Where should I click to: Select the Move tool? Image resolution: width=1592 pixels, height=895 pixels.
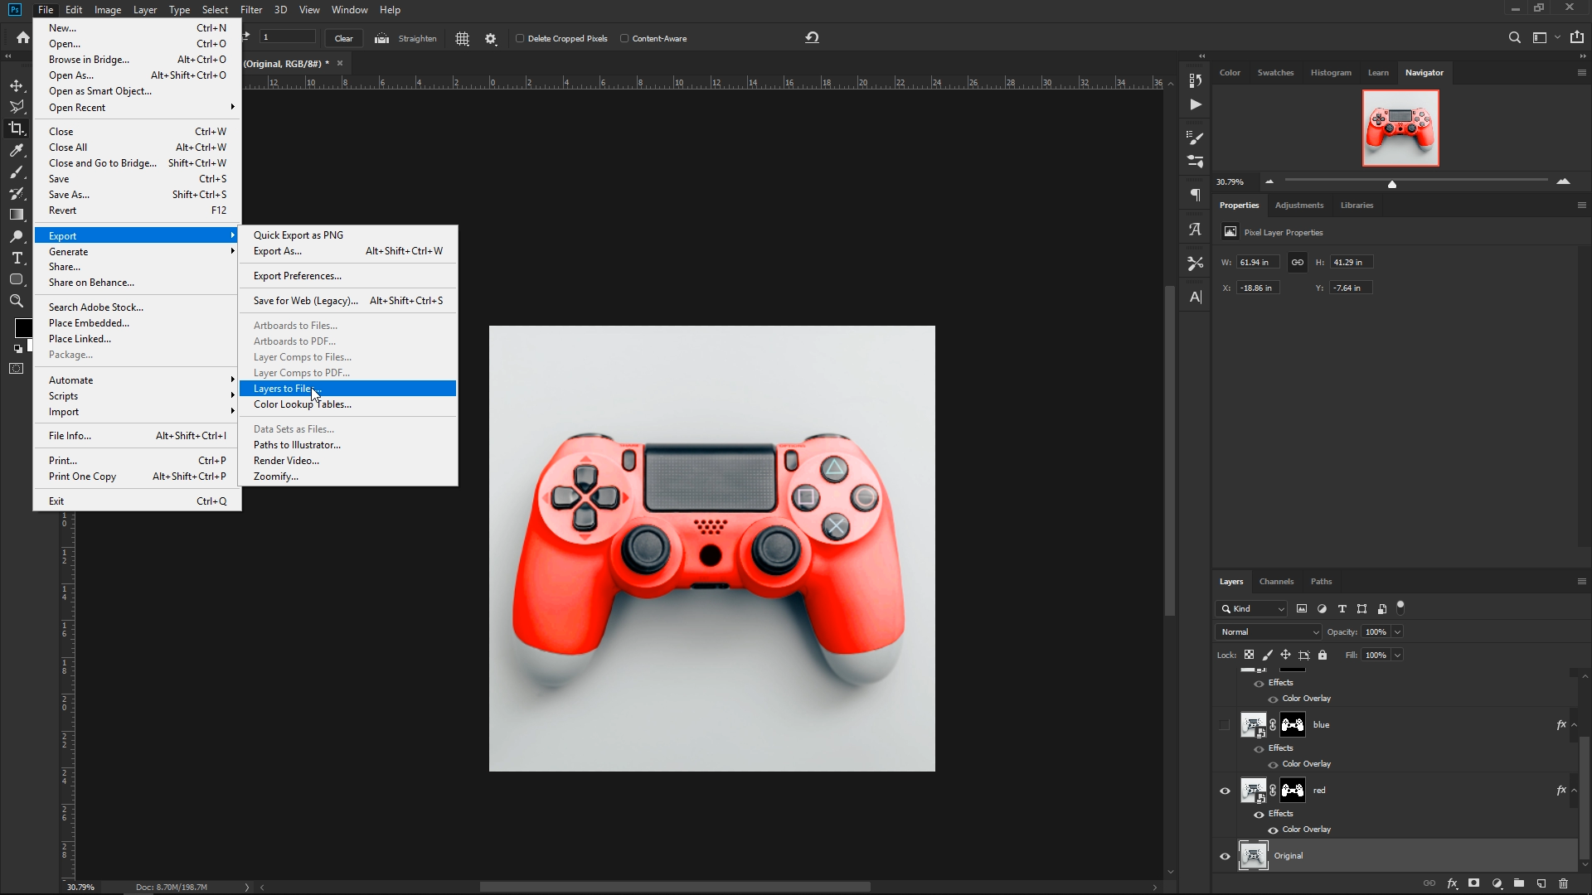tap(17, 85)
